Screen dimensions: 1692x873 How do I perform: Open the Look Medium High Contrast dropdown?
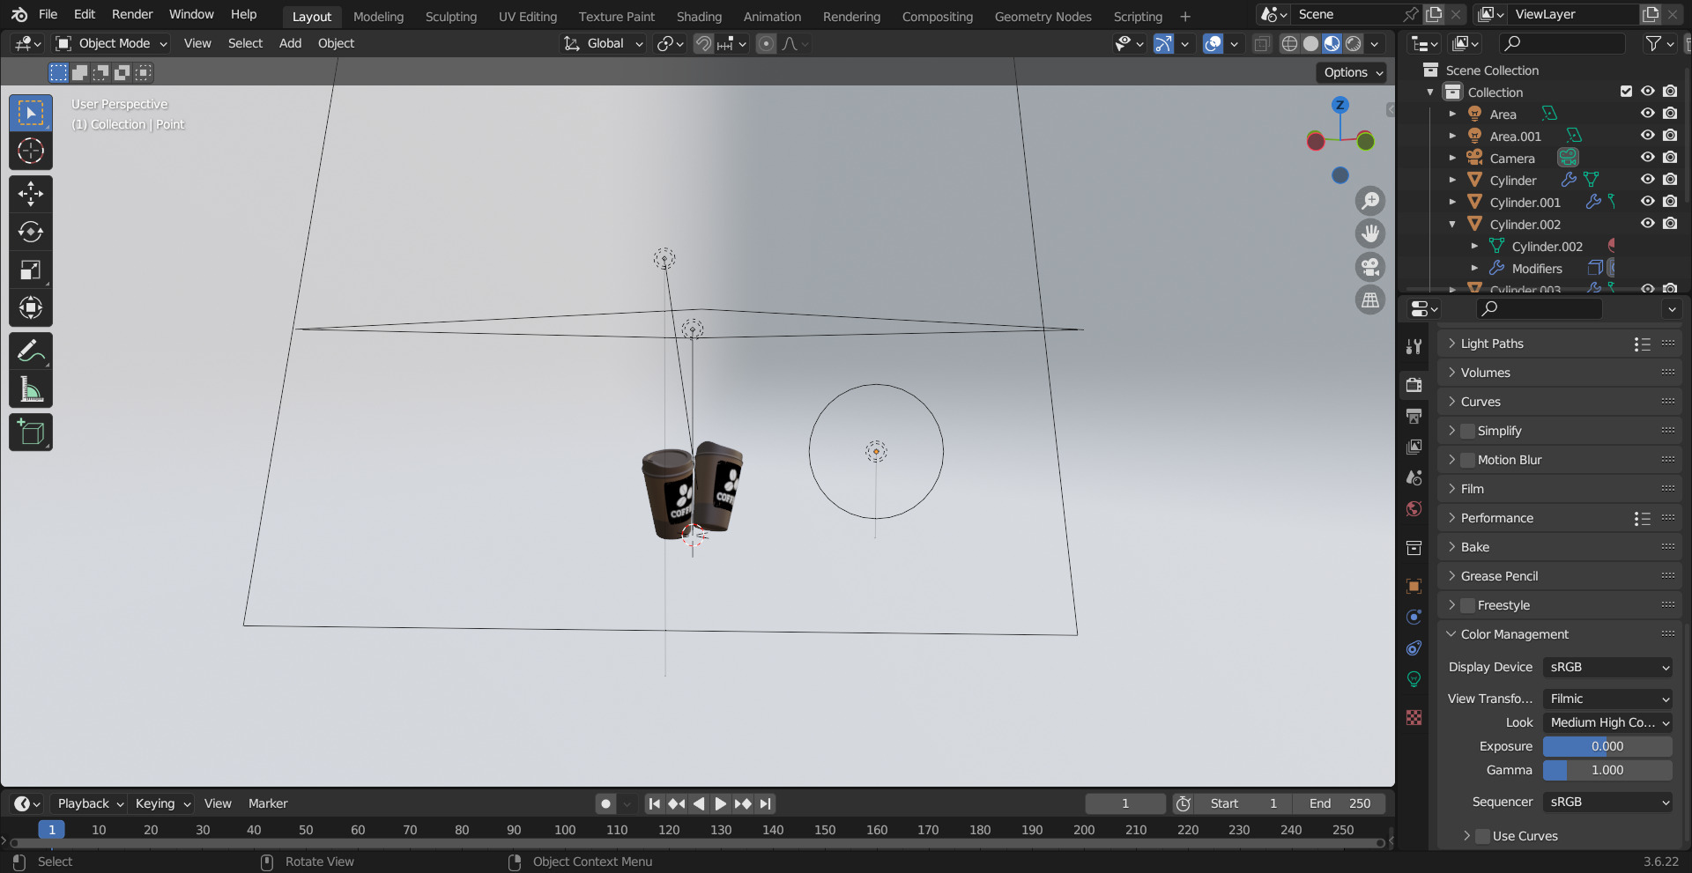tap(1608, 722)
